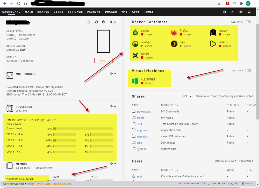Reboot server using circular arrows icon
Screen dimensions: 259x188
click(96, 22)
